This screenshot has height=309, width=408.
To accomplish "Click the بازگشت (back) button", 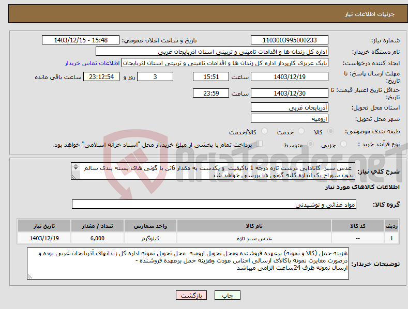I will pyautogui.click(x=191, y=295).
